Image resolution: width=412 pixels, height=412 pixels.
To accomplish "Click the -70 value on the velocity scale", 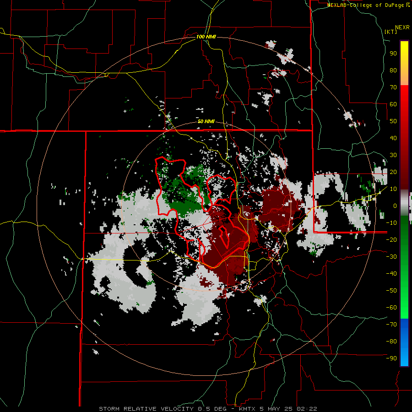I will click(x=391, y=325).
